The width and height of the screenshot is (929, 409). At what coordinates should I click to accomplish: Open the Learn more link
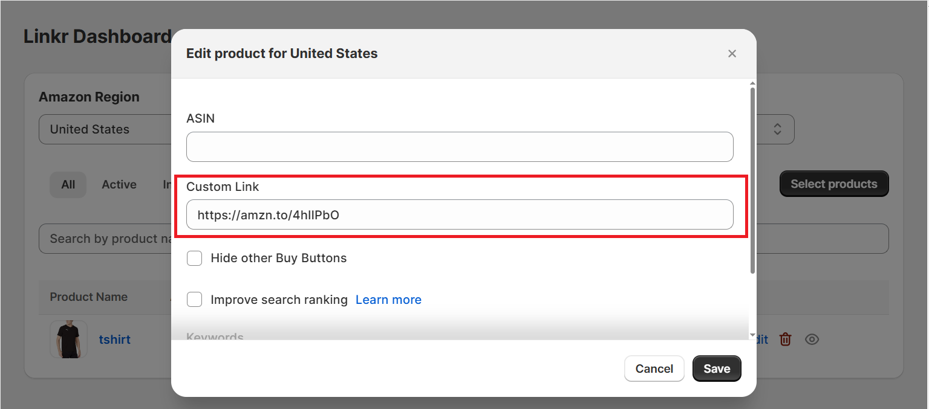point(388,300)
